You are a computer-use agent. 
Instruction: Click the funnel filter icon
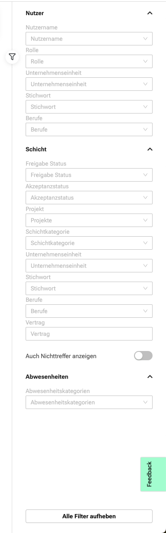tap(12, 57)
